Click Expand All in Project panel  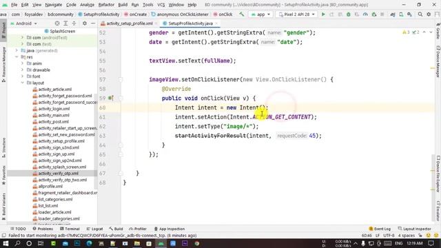(x=65, y=23)
